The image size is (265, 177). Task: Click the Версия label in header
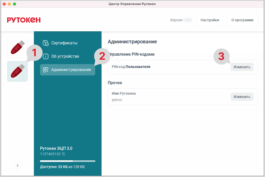177,20
